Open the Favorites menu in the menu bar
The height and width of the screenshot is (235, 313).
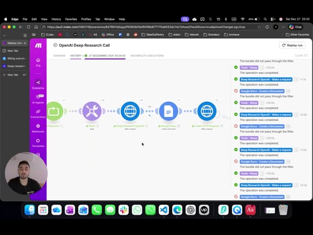[x=71, y=19]
